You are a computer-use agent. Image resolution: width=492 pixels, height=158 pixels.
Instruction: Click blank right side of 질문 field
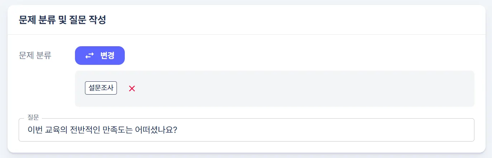[x=359, y=130]
